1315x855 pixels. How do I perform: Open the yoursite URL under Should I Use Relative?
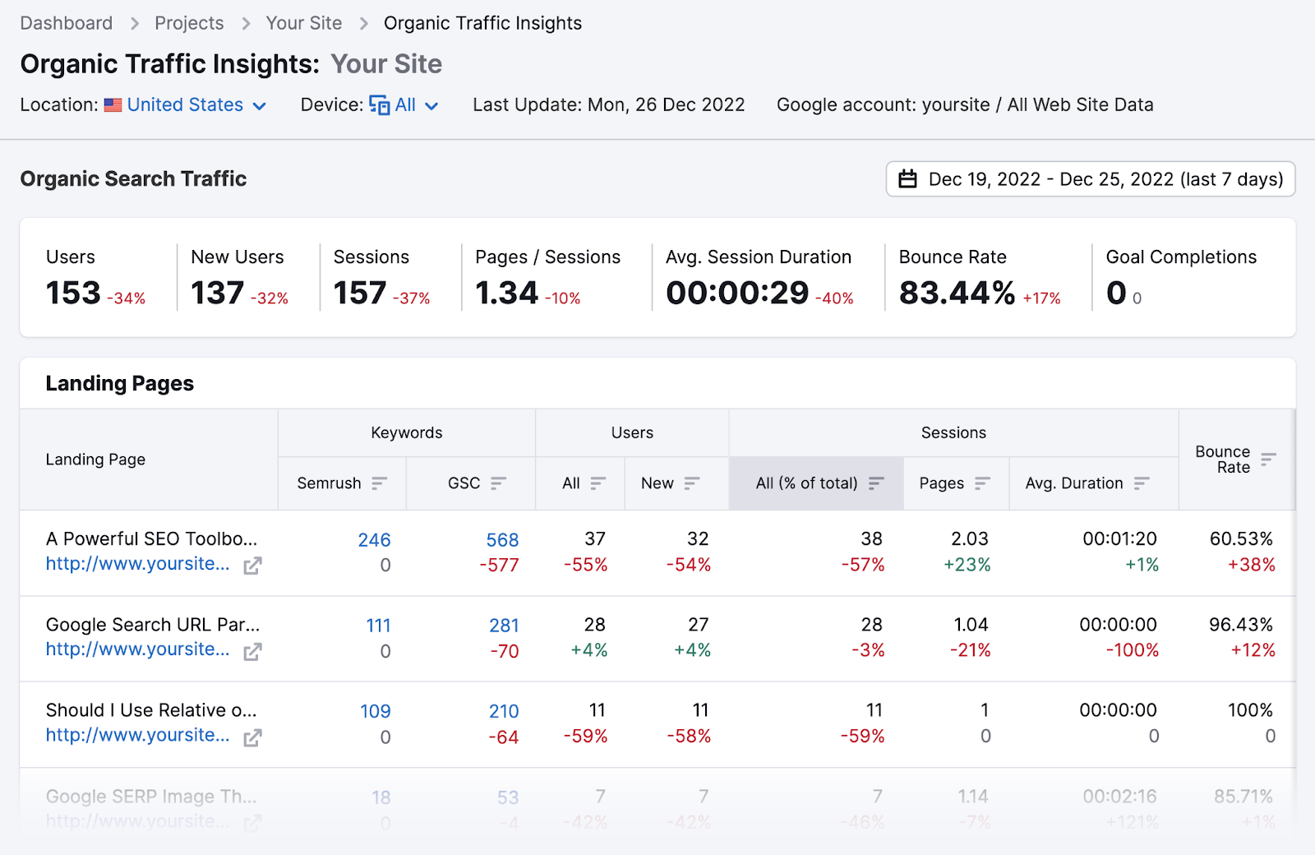point(137,736)
